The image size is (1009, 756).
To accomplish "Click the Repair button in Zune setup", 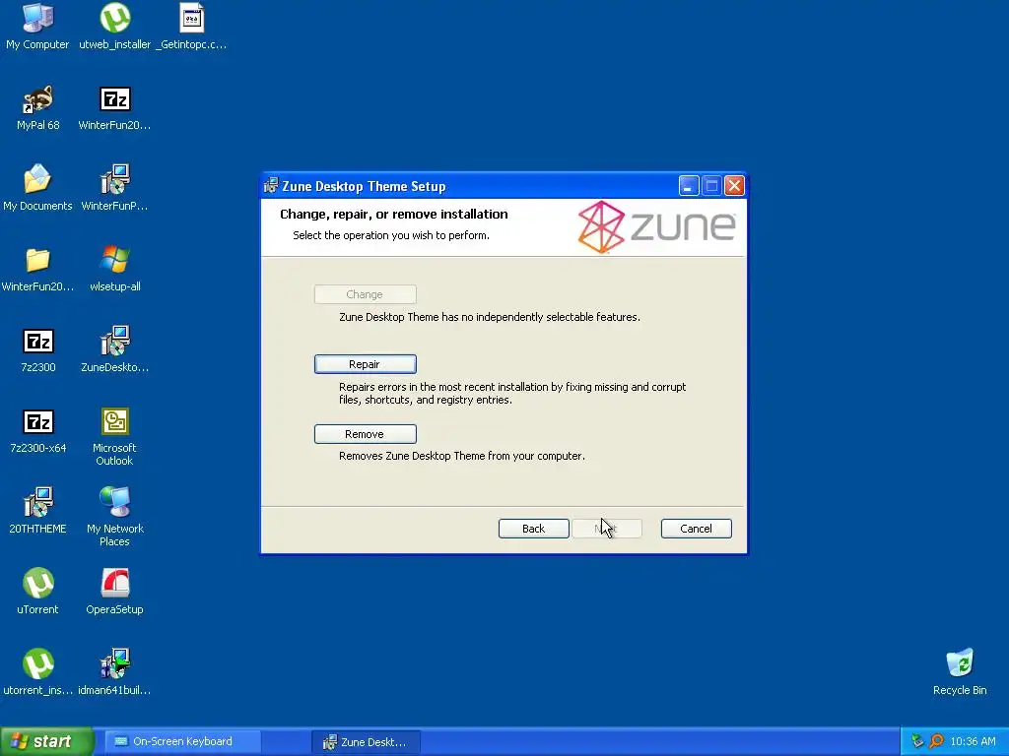I will (x=365, y=364).
